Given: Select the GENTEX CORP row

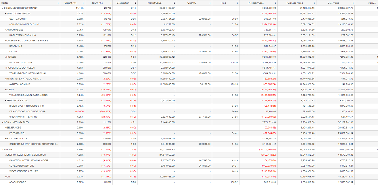Looking at the screenshot, I should [189, 19].
